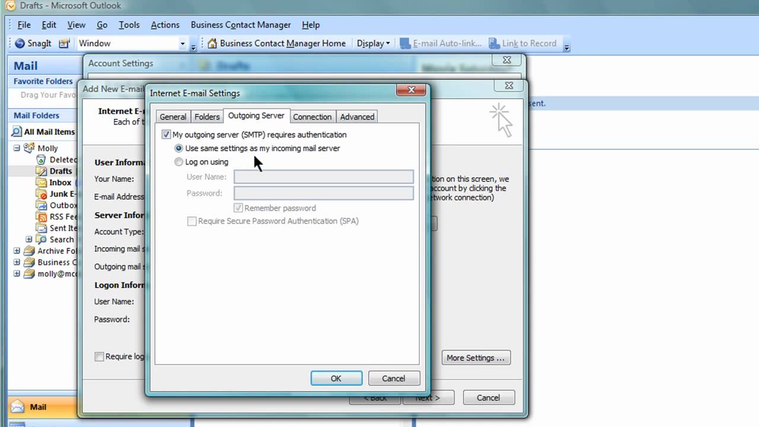Image resolution: width=759 pixels, height=427 pixels.
Task: Click the Mail Folders header
Action: pos(43,116)
